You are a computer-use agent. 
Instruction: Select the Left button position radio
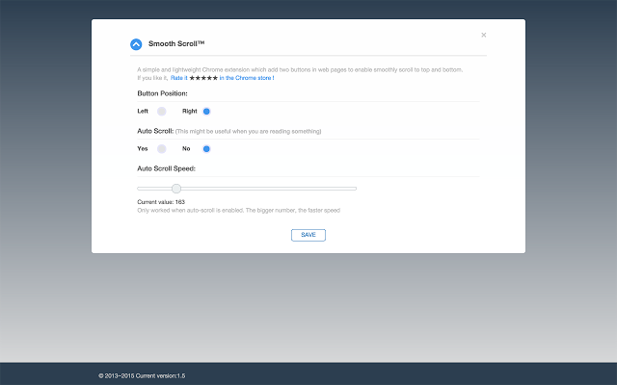(x=162, y=112)
